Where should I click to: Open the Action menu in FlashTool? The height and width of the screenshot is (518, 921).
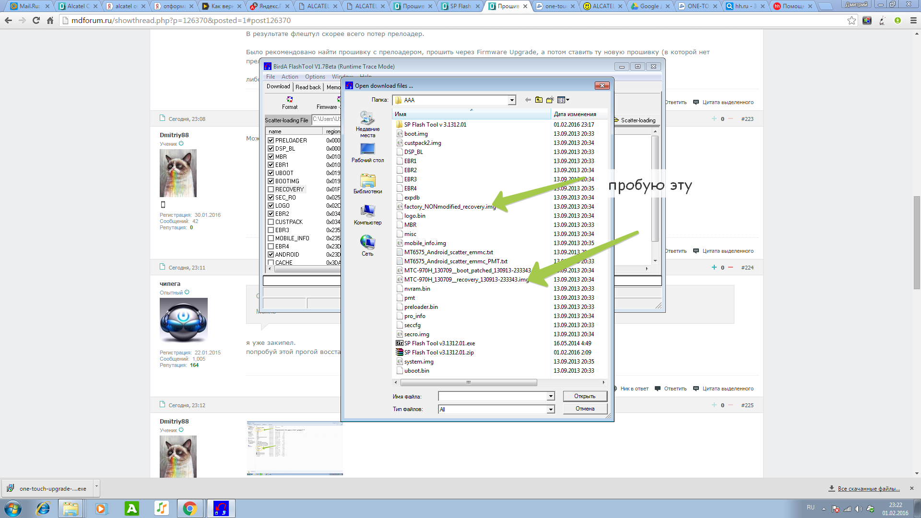tap(290, 77)
